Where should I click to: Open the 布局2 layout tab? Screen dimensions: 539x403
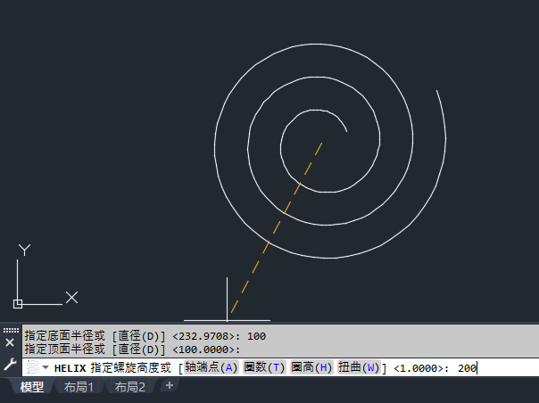click(x=130, y=387)
